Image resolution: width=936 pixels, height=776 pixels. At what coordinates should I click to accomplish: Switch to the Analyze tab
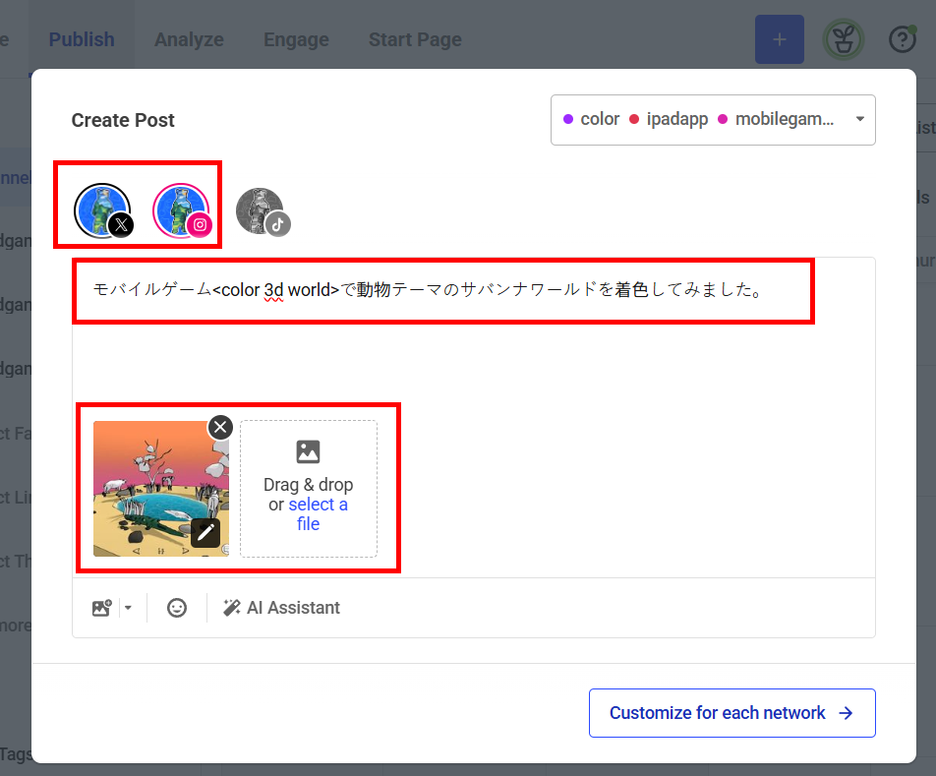click(x=189, y=39)
